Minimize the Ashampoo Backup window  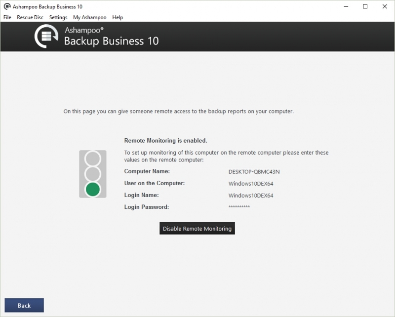click(x=346, y=6)
